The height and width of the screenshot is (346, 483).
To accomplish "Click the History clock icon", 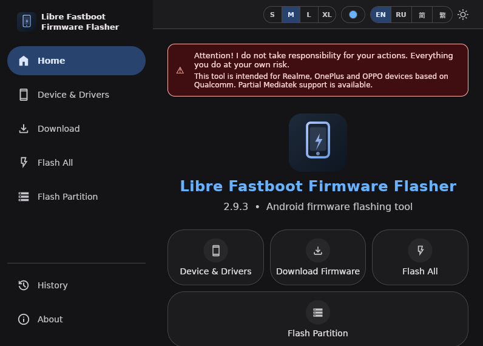I will [x=24, y=285].
